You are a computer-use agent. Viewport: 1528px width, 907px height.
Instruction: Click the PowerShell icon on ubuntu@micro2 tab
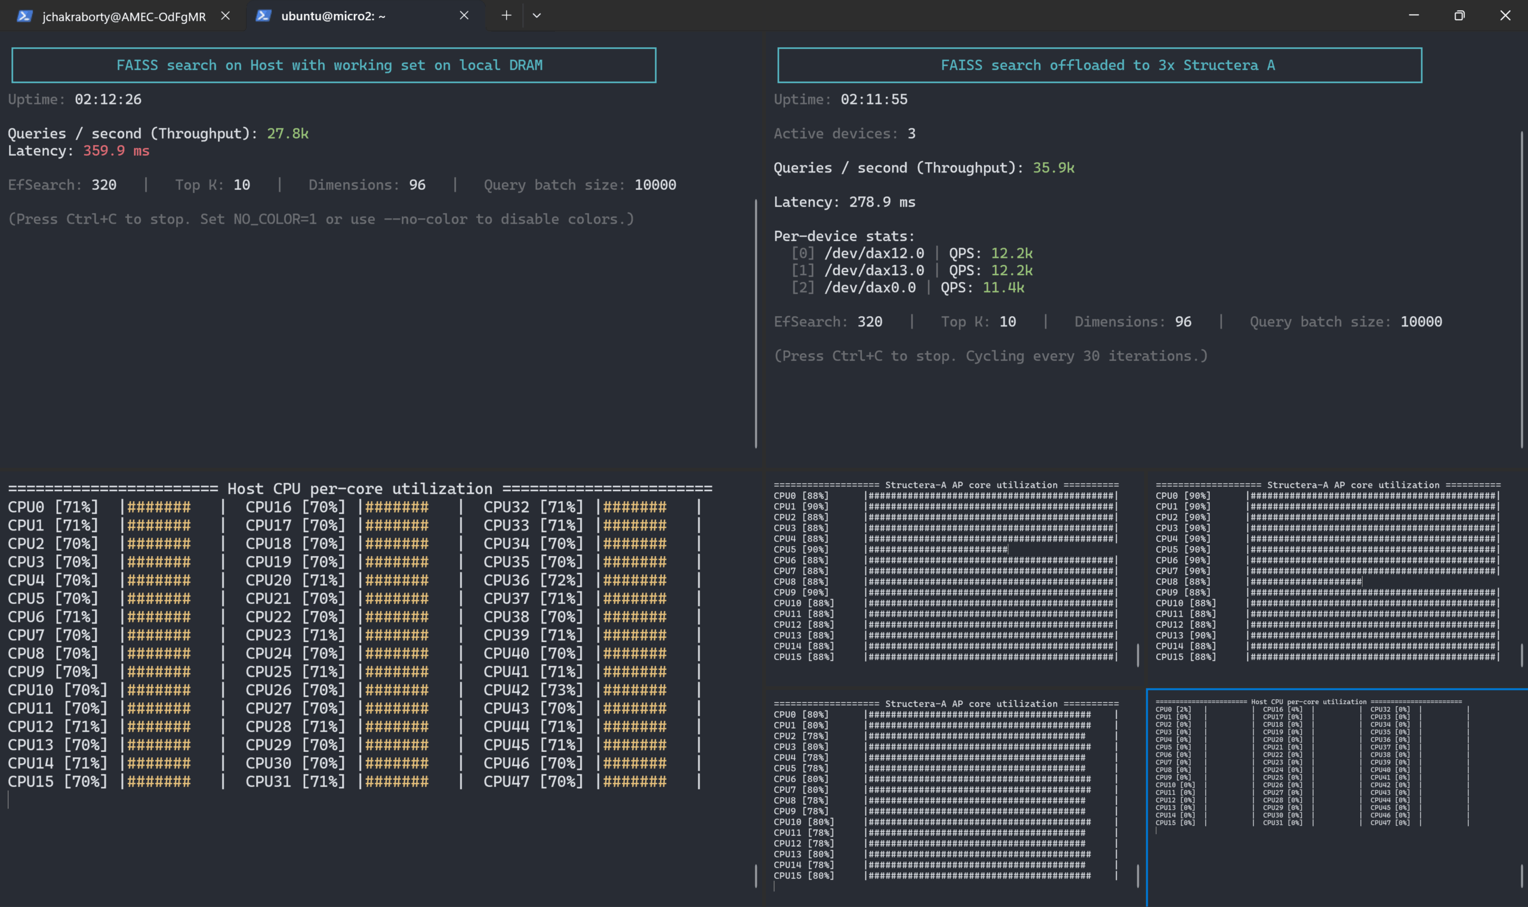(x=263, y=16)
